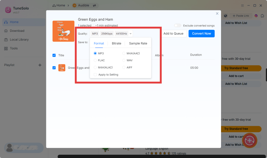Open the hamburger menu icon
The width and height of the screenshot is (267, 158).
[x=242, y=5]
